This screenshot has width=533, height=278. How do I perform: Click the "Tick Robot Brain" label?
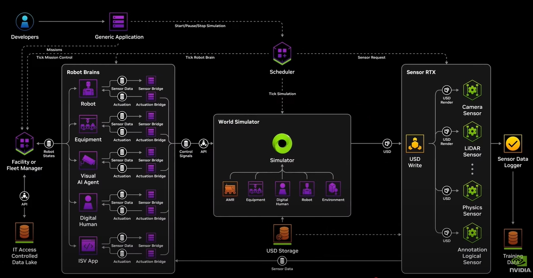(200, 57)
